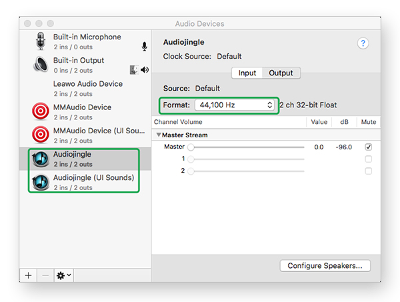Click the Master dB -96.0 cell
Screen dimensions: 400x302
click(x=343, y=147)
